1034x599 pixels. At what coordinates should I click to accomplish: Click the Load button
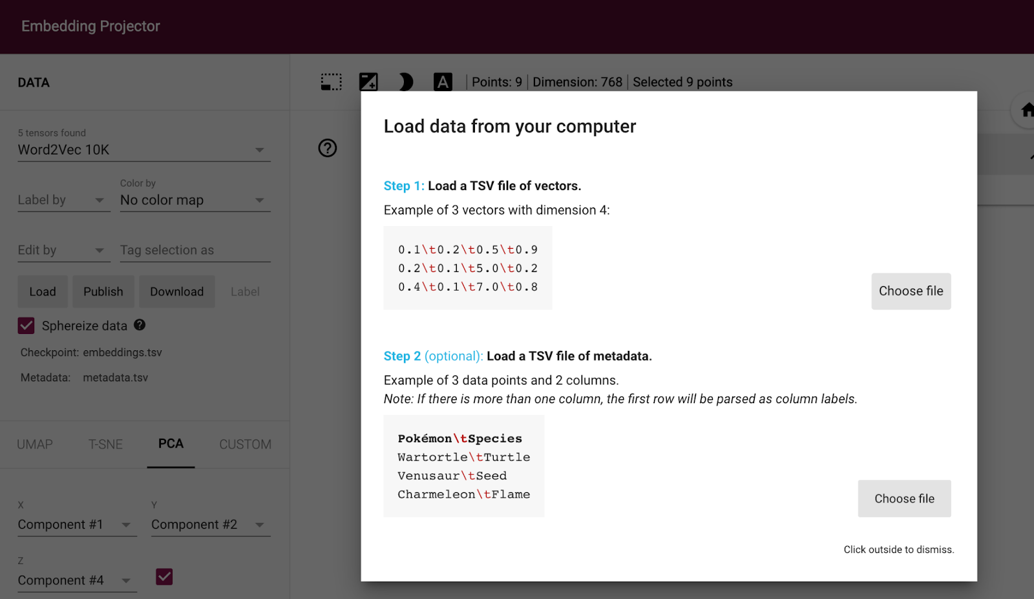43,291
